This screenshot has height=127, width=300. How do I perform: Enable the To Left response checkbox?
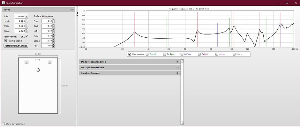tap(147, 54)
